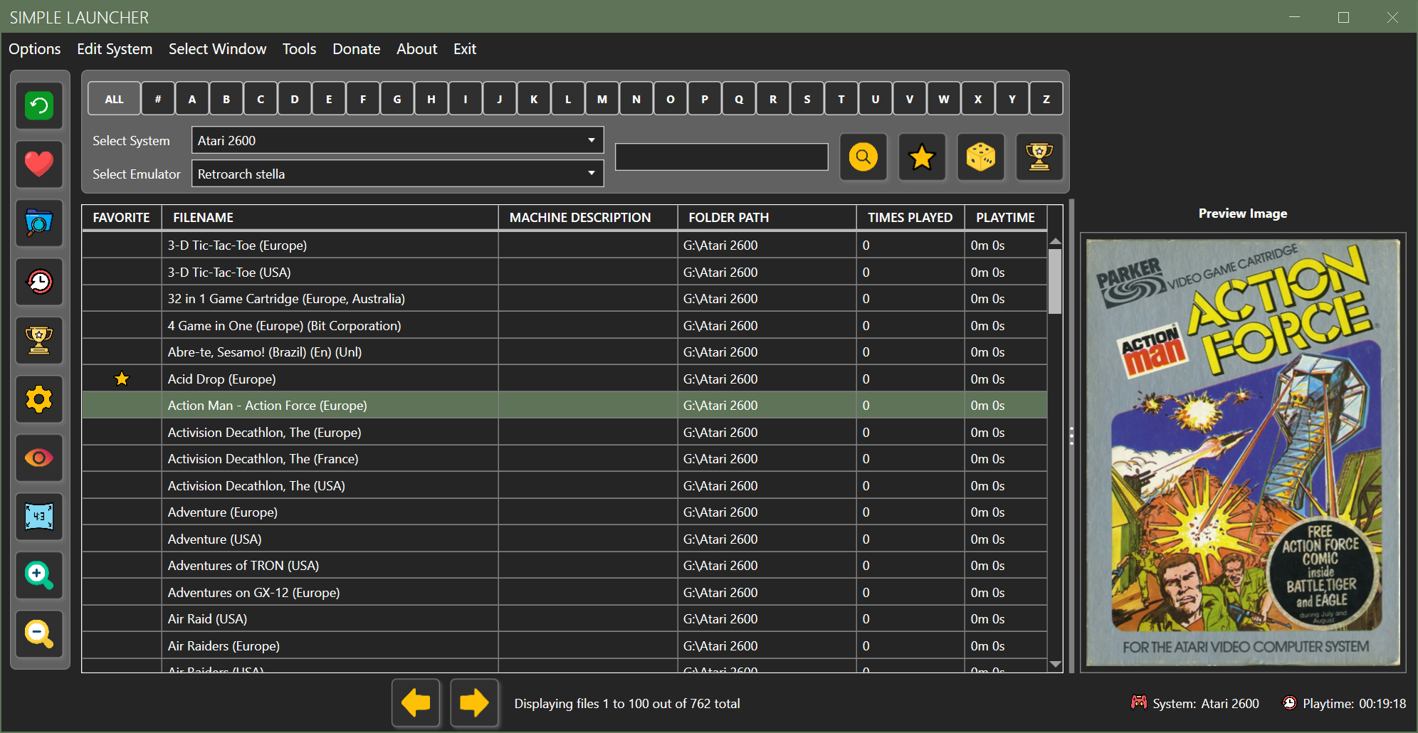Sort by the MACHINE DESCRIPTION column header
Viewport: 1418px width, 733px height.
click(x=587, y=217)
